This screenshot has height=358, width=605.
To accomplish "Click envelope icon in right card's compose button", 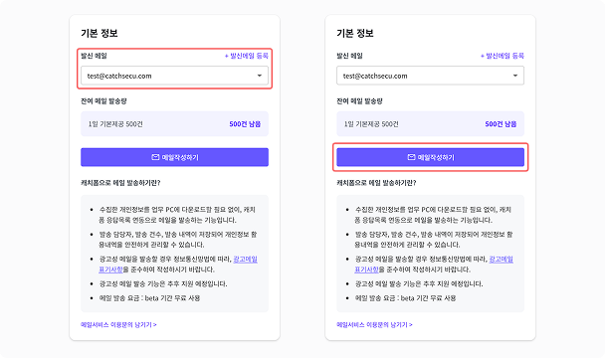I will [x=411, y=157].
